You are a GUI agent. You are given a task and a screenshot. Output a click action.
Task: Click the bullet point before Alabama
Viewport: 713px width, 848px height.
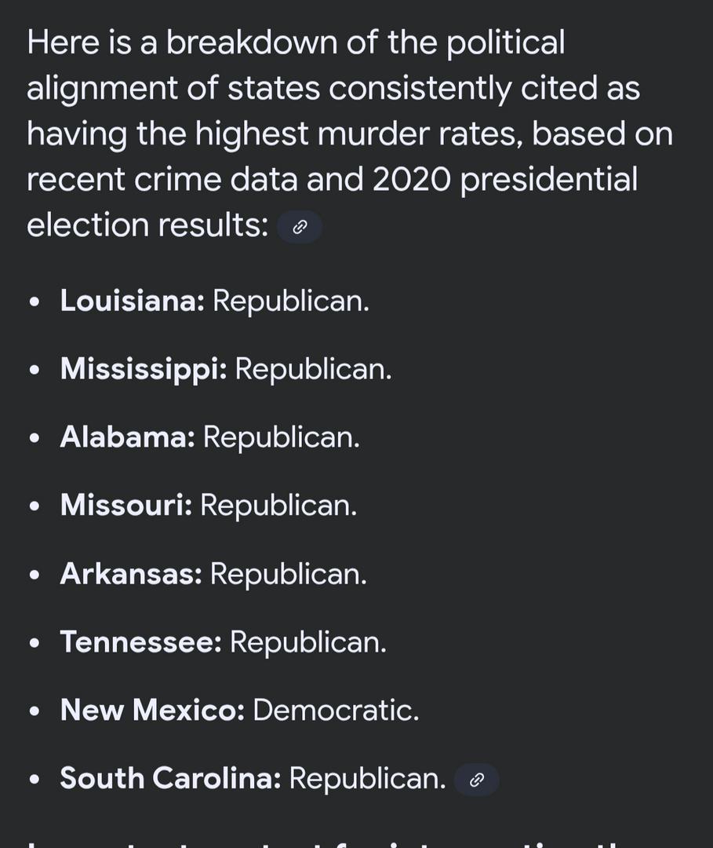coord(34,438)
